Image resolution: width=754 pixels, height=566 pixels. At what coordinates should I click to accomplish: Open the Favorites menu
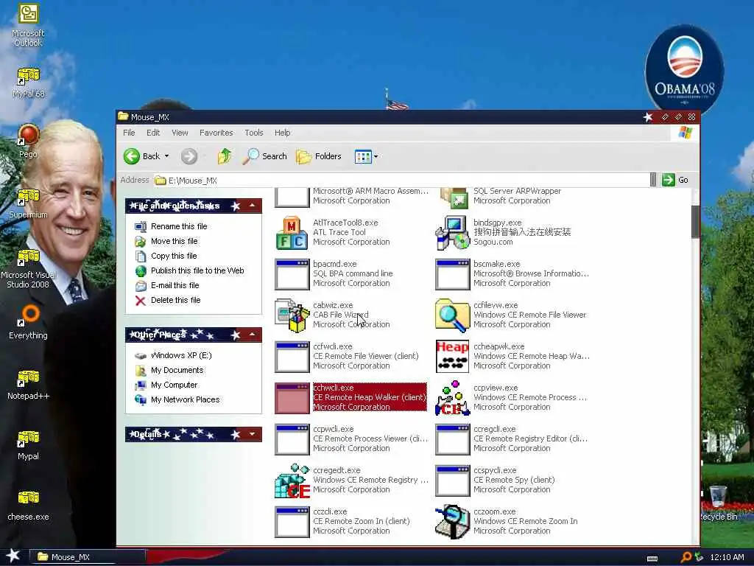216,133
